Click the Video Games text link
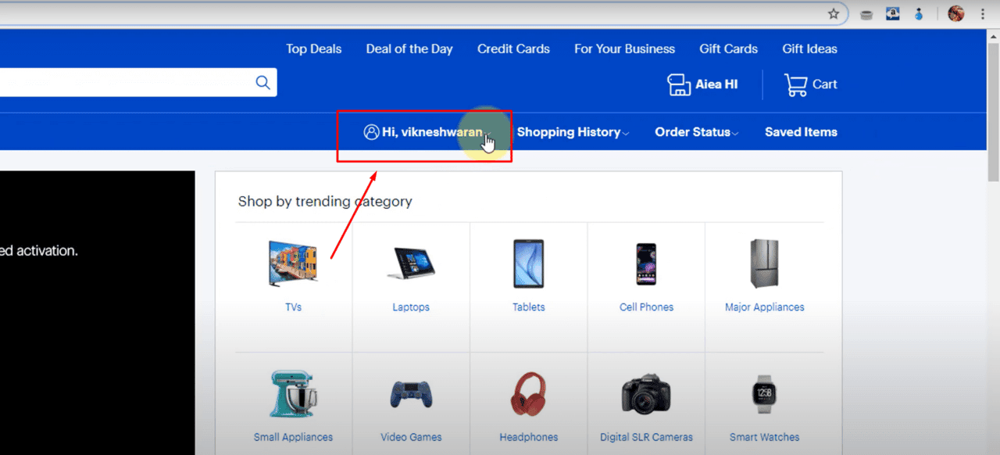 click(x=411, y=437)
